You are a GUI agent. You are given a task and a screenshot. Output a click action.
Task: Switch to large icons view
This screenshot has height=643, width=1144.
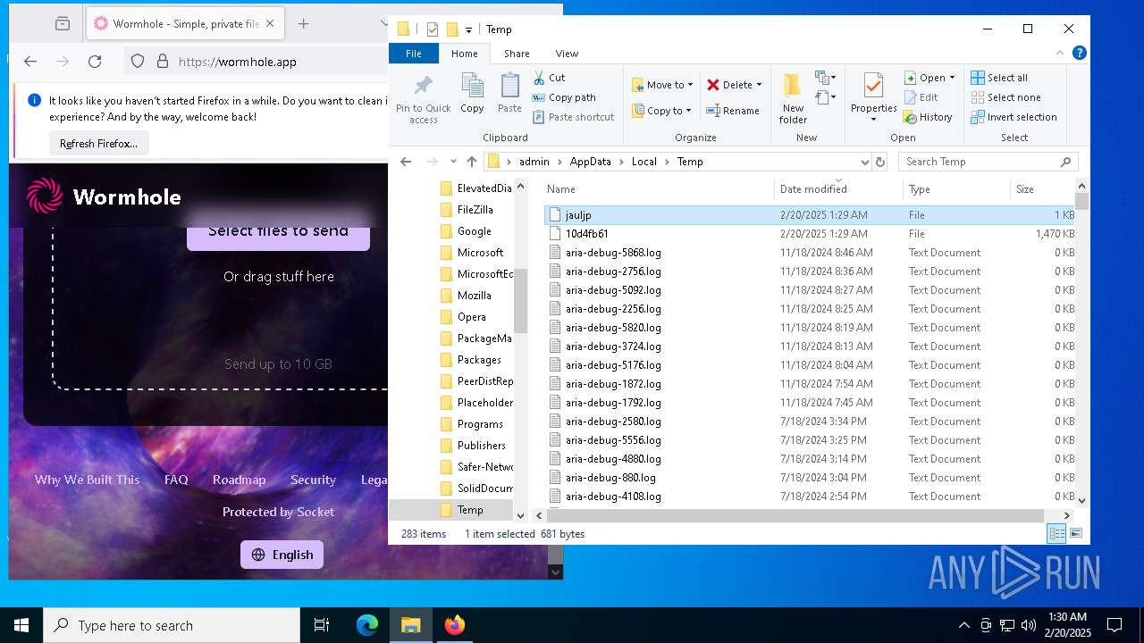click(1076, 533)
